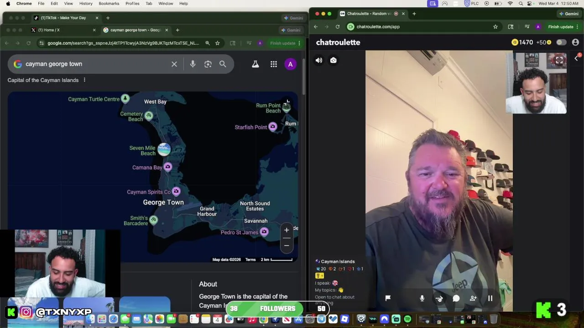The height and width of the screenshot is (328, 584).
Task: Start Google voice search microphone
Action: [193, 64]
